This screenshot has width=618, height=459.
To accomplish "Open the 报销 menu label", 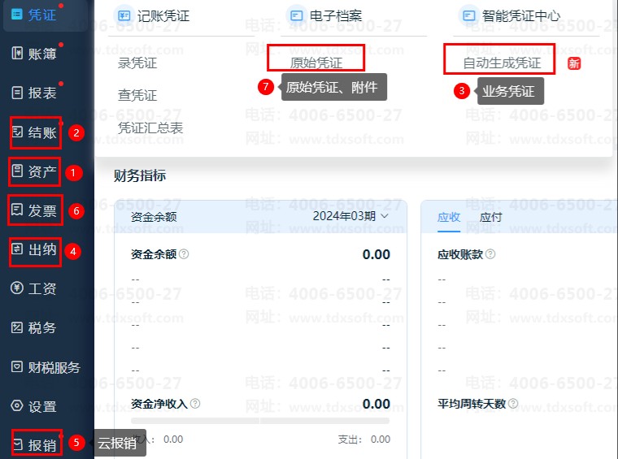I will 42,445.
